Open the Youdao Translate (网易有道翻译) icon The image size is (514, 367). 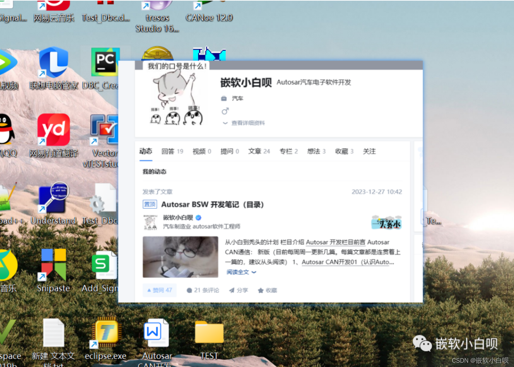point(53,135)
